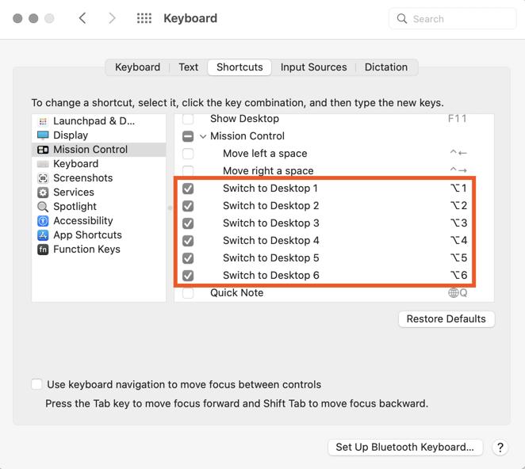The image size is (525, 469).
Task: Select the 'Switch to Desktop 3' row label
Action: tap(271, 223)
